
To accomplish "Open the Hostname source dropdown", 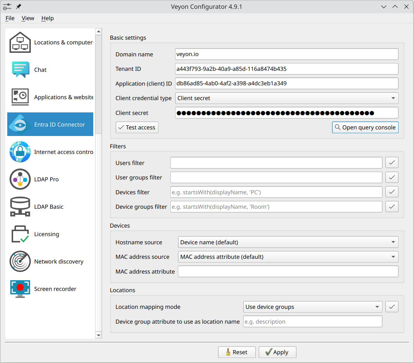I will 288,242.
